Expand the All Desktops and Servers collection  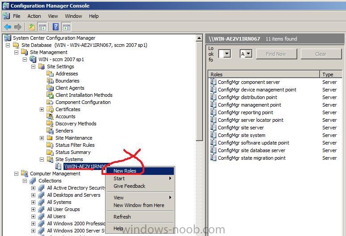(34, 195)
